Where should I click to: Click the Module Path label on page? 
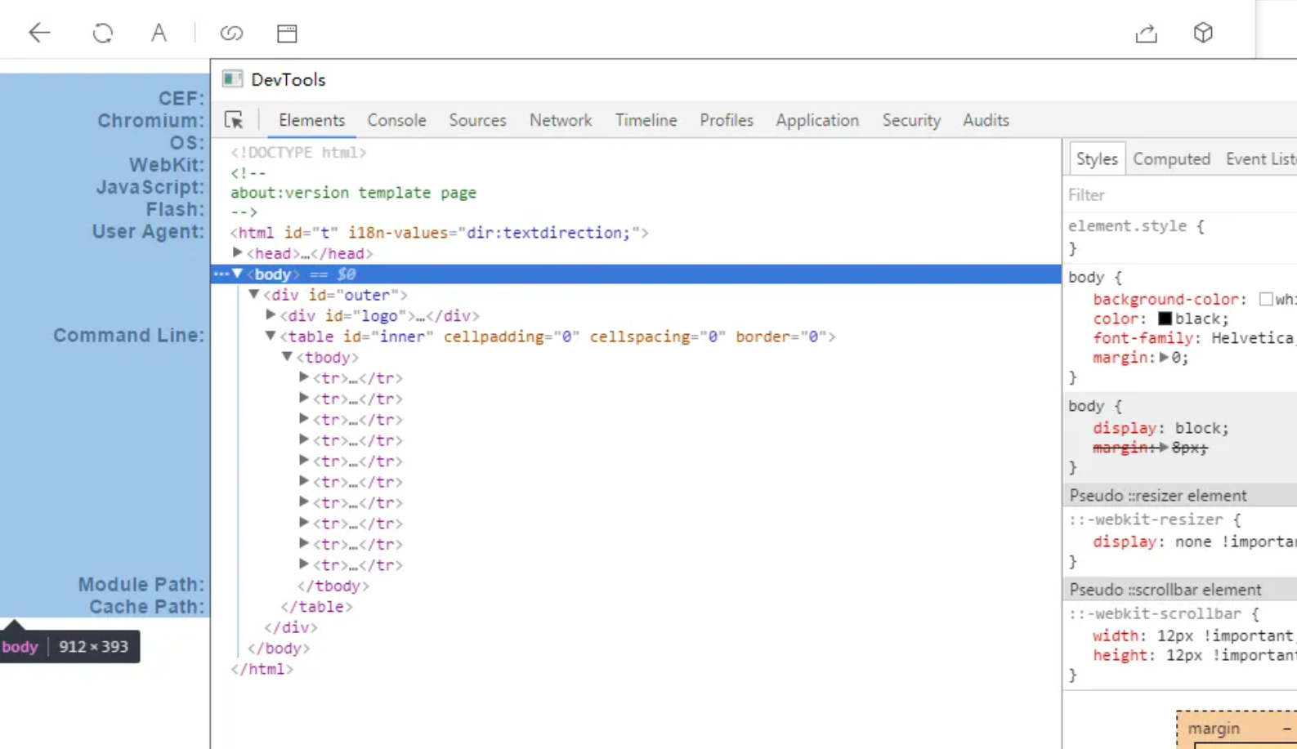coord(141,585)
